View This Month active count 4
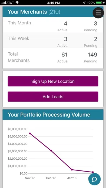This screenshot has width=106, height=188. click(65, 23)
